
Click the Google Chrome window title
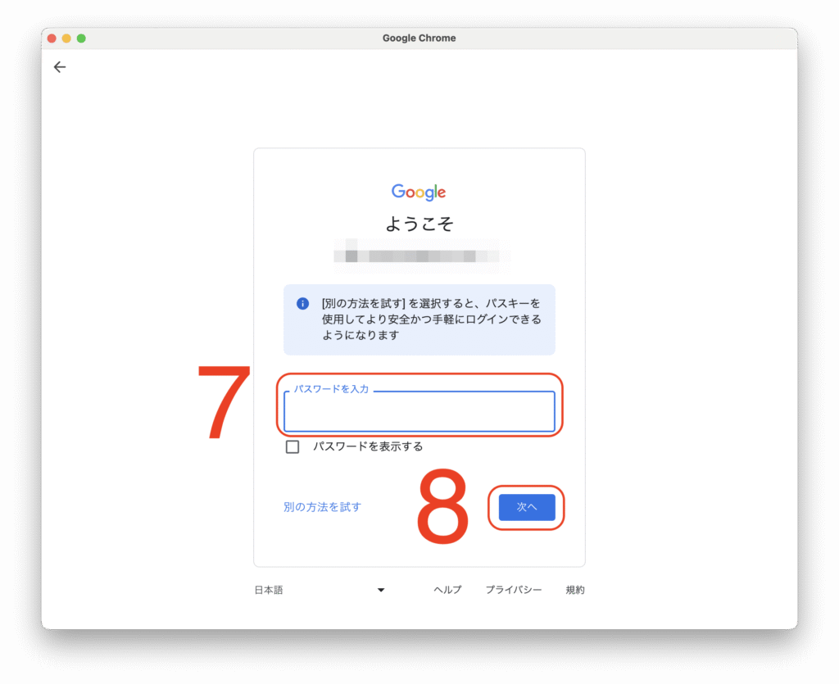coord(419,38)
